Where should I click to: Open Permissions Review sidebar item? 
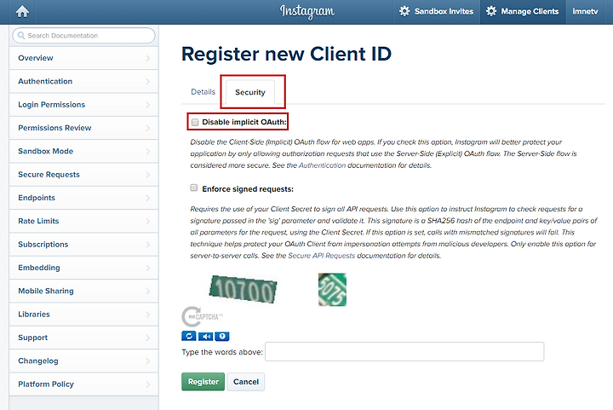83,128
